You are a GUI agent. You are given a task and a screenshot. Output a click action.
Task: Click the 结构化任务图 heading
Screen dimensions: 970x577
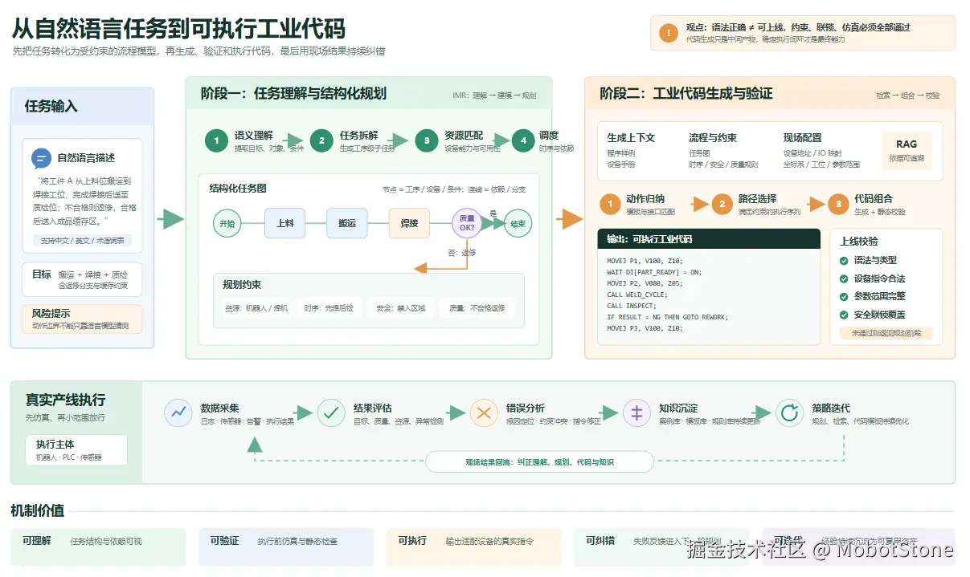click(x=238, y=189)
